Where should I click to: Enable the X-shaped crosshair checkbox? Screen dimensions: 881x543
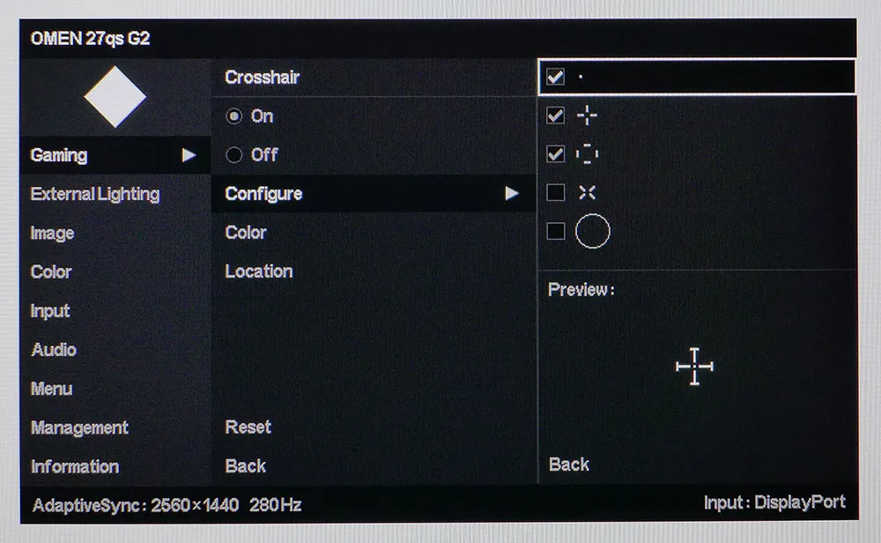556,193
